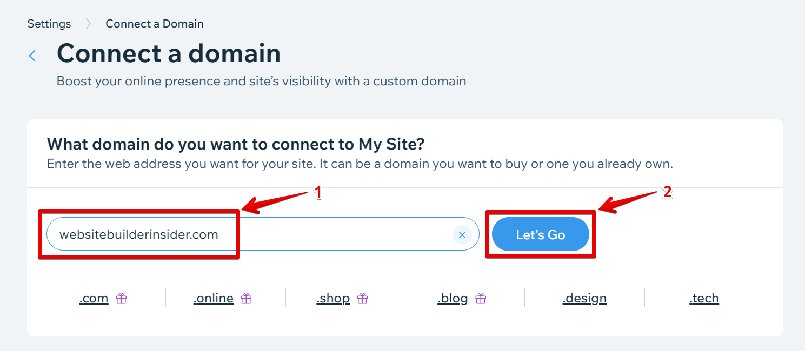
Task: Click the "Boost your online presence" subtitle
Action: [261, 82]
